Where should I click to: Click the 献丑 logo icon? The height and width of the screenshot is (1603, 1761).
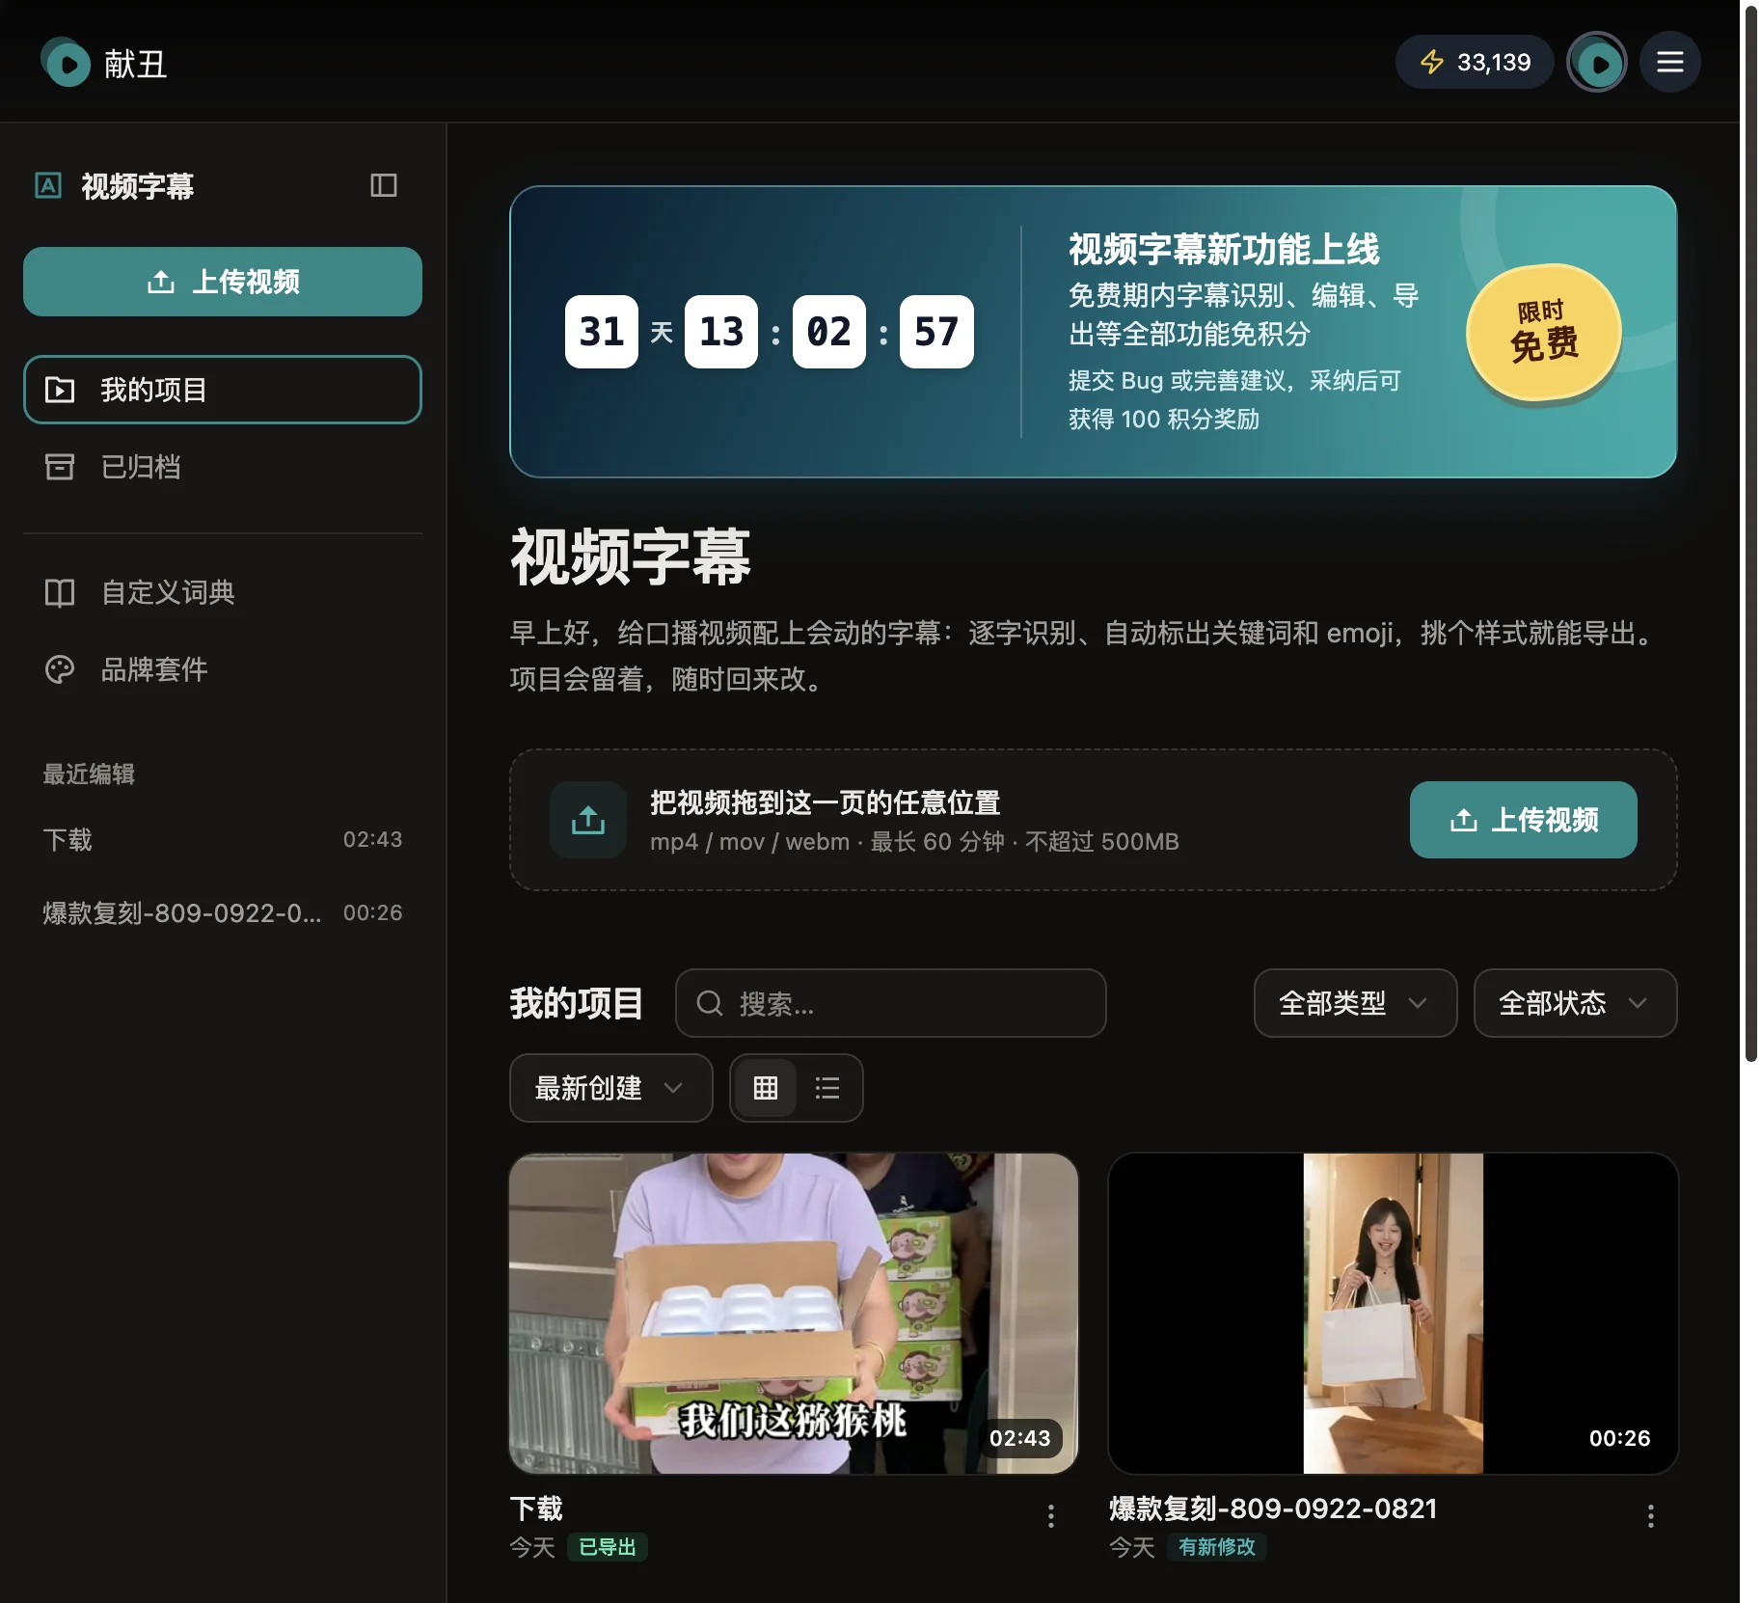pos(66,63)
